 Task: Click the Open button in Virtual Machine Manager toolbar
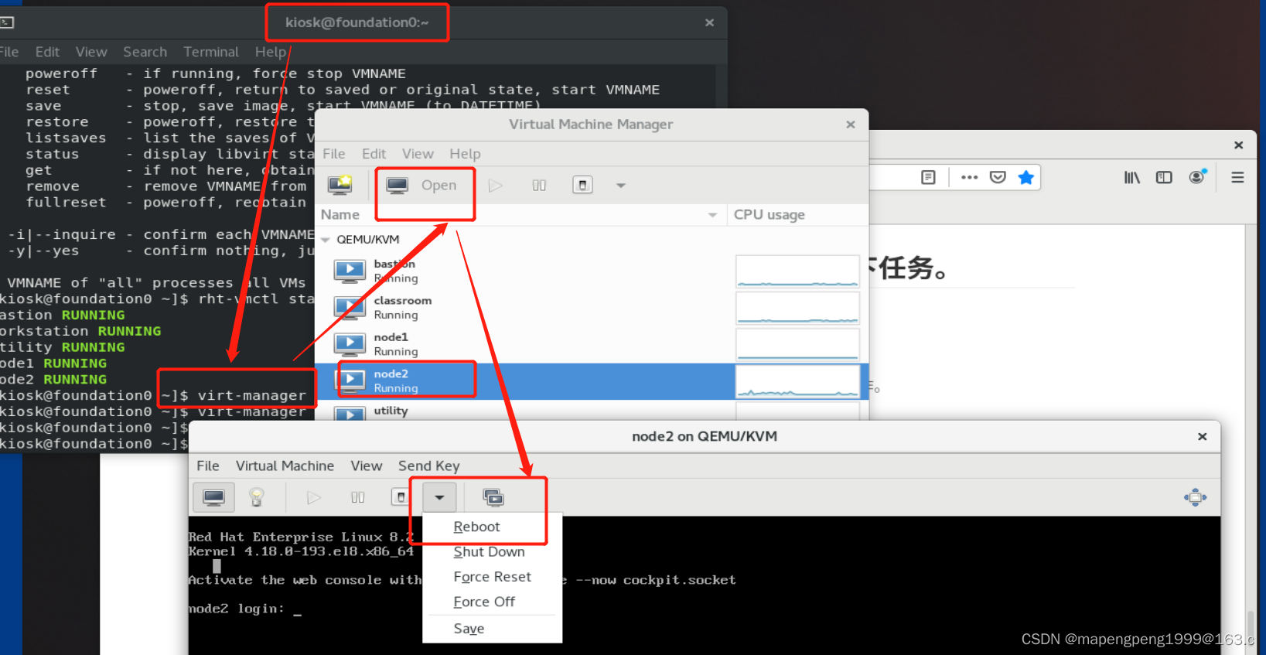422,186
